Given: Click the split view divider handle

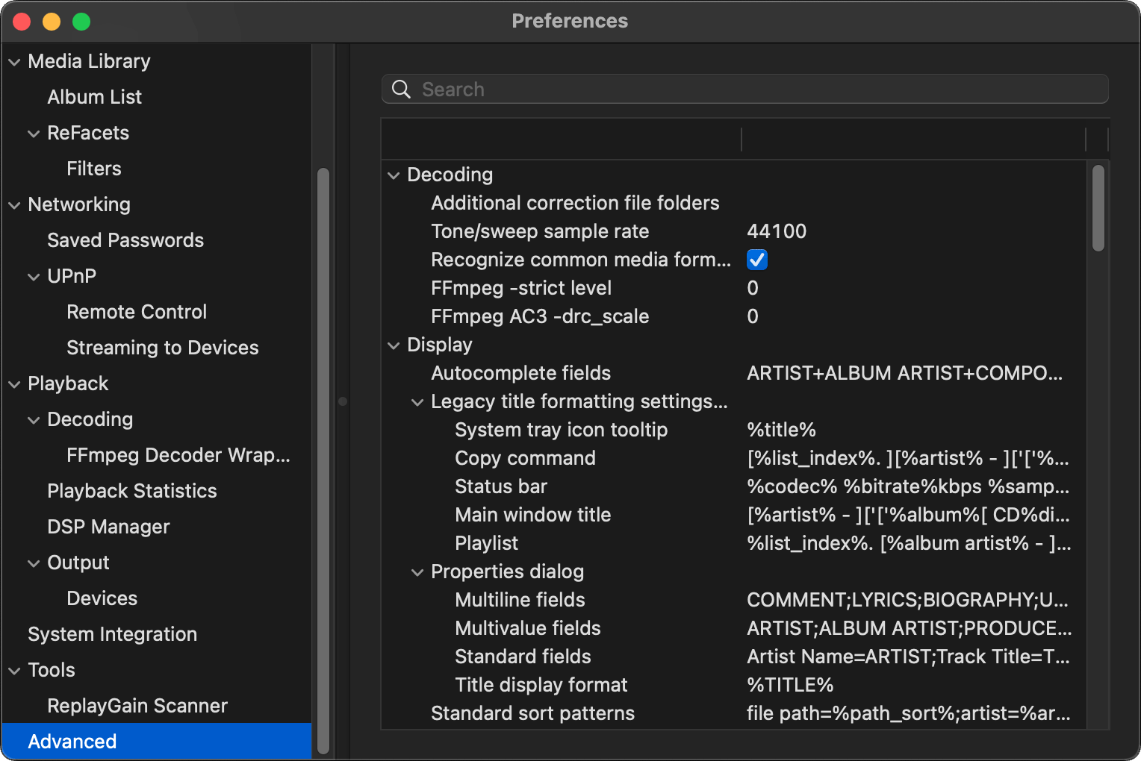Looking at the screenshot, I should (343, 401).
